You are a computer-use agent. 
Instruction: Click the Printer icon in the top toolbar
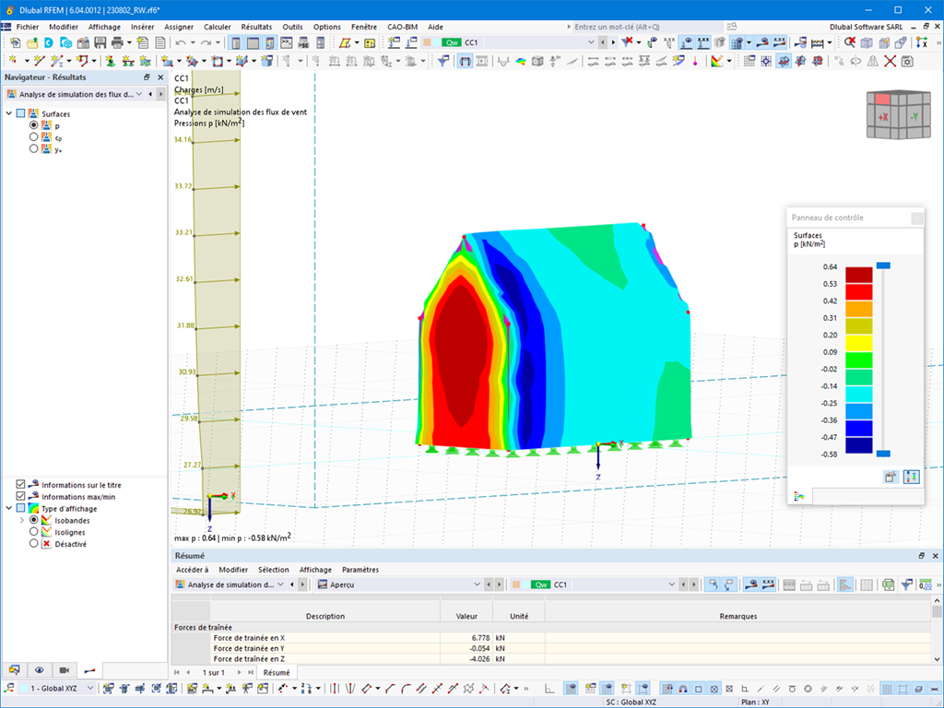click(x=117, y=43)
